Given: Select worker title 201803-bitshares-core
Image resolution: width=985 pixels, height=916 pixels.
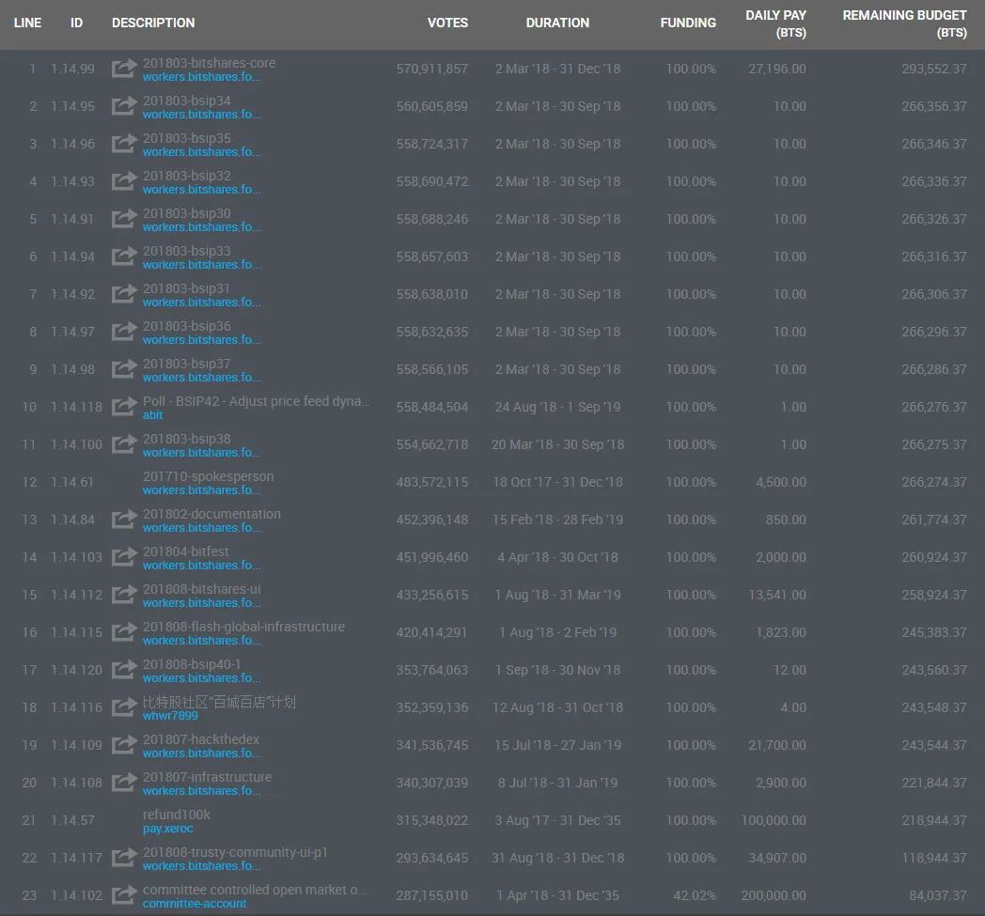Looking at the screenshot, I should pyautogui.click(x=210, y=63).
